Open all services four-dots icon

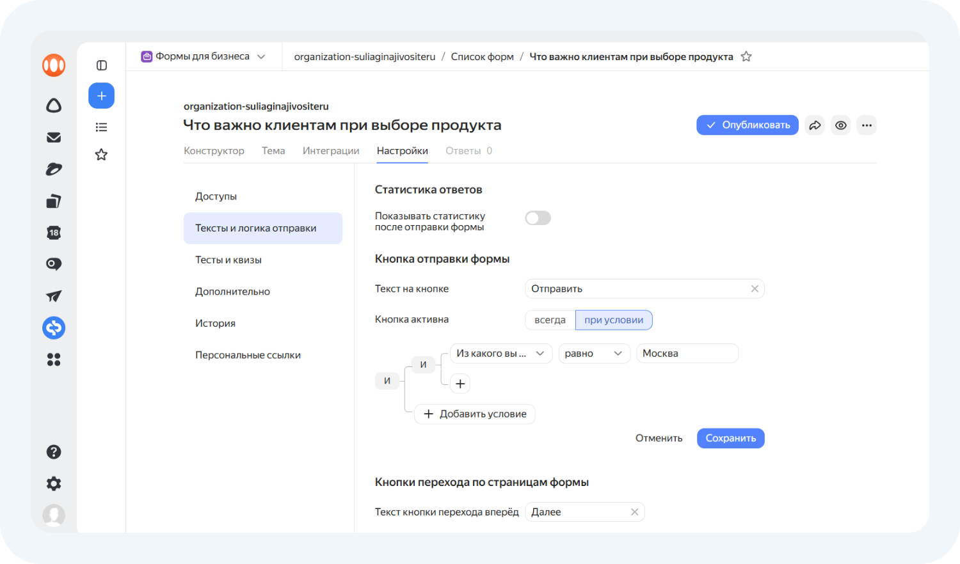[54, 360]
